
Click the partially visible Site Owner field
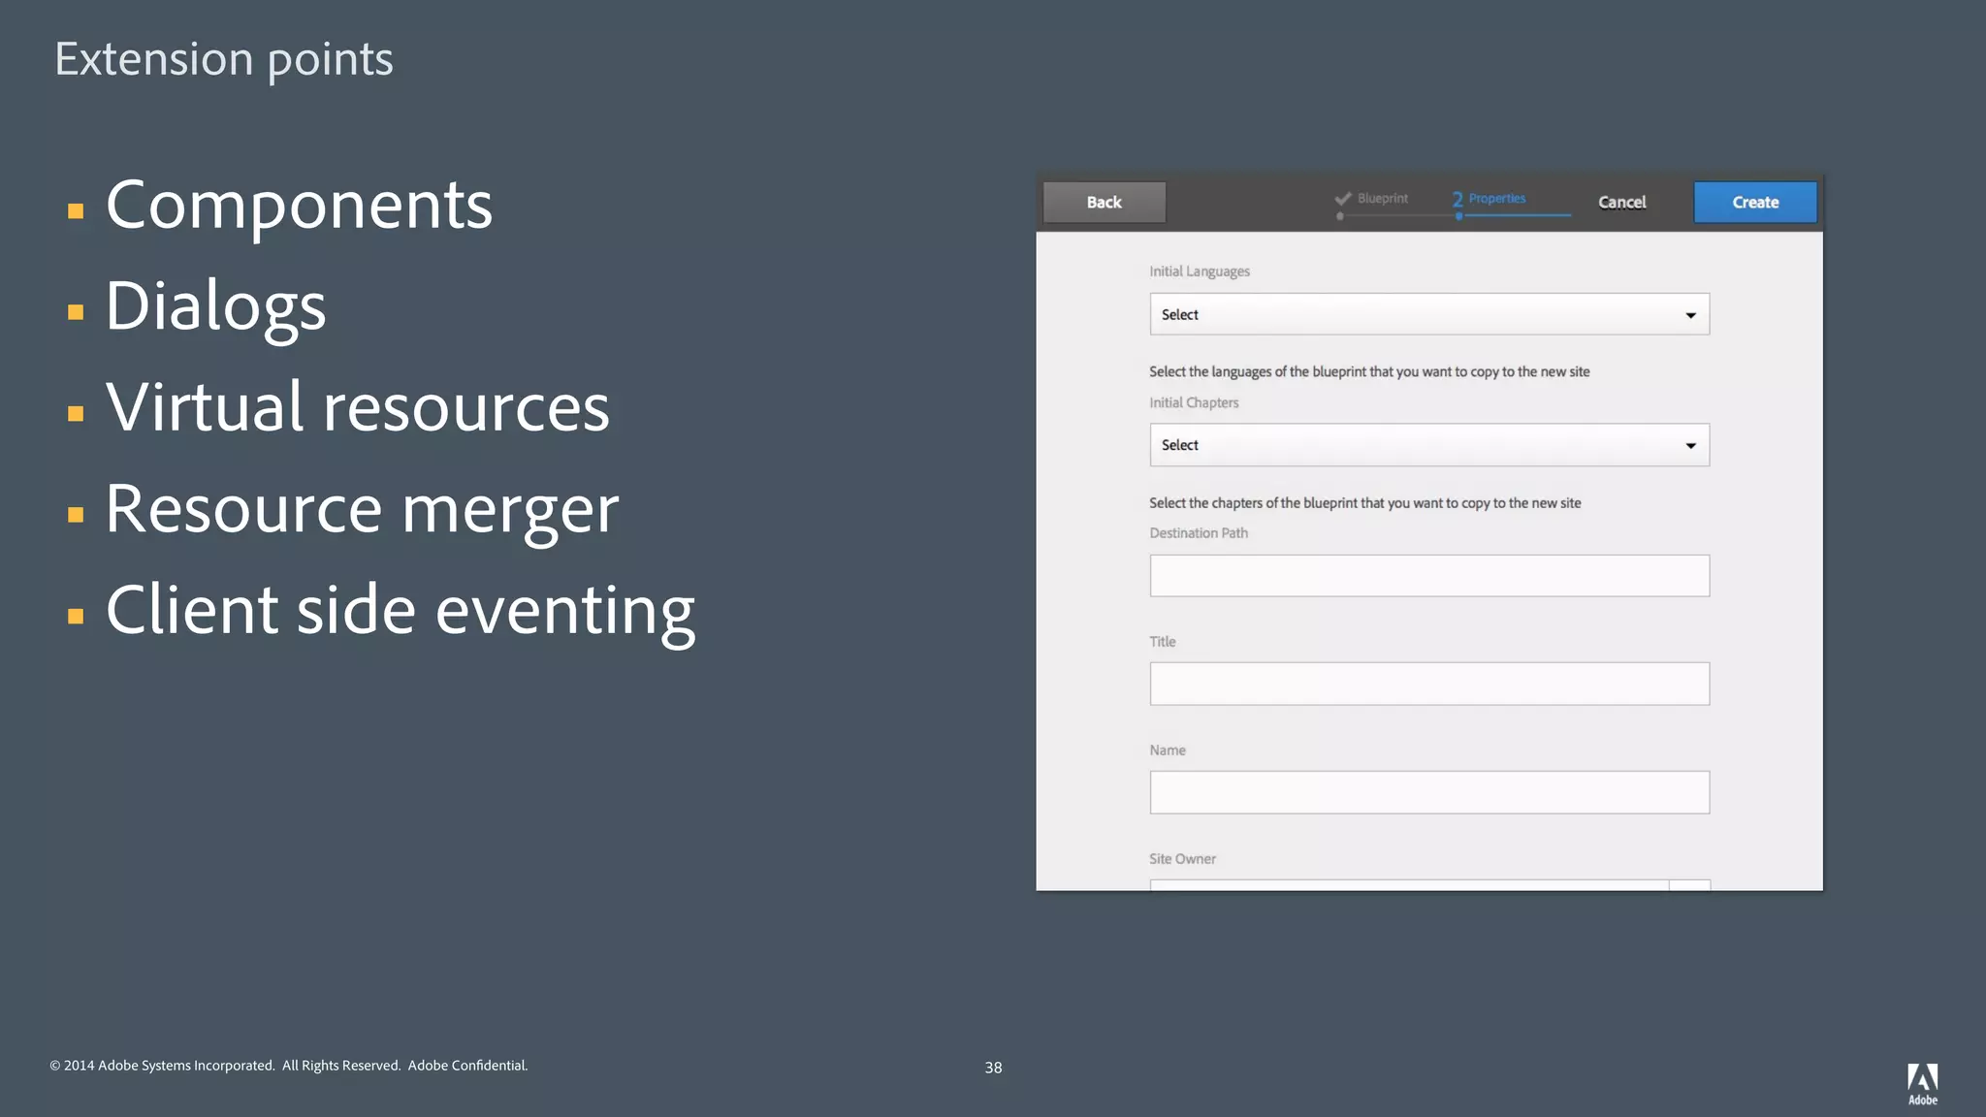point(1408,884)
